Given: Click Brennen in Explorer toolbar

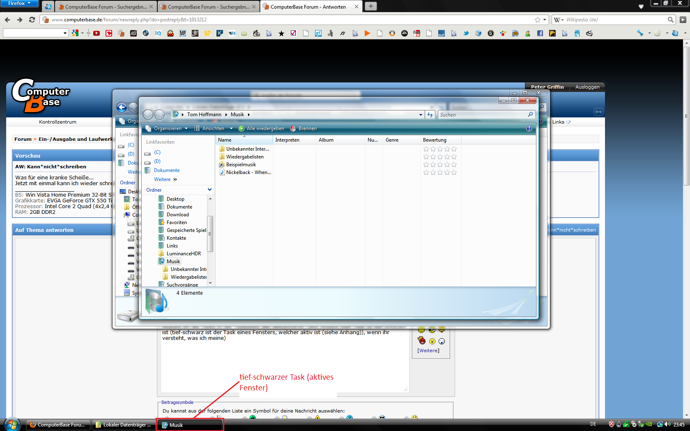Looking at the screenshot, I should coord(304,128).
